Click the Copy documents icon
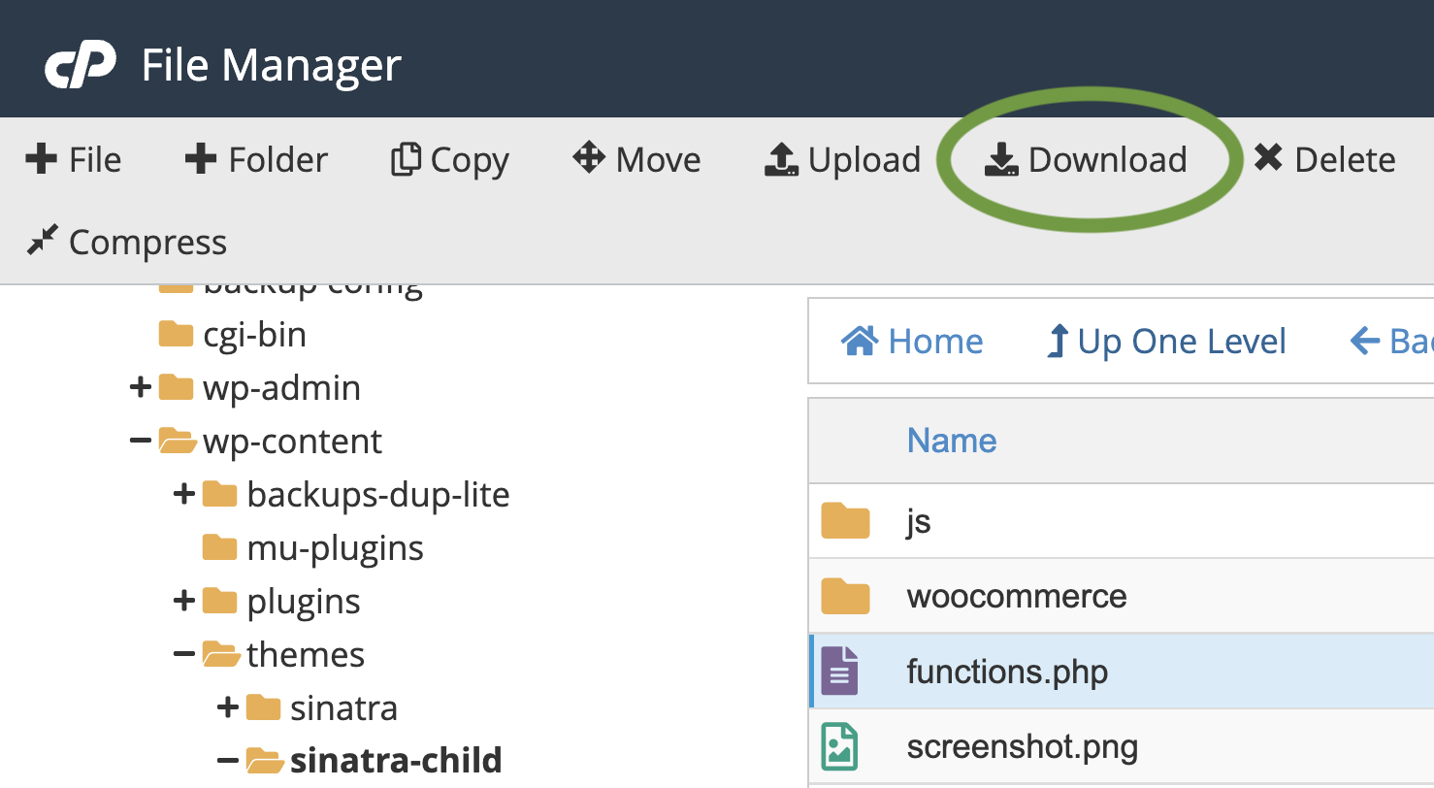 [x=406, y=159]
